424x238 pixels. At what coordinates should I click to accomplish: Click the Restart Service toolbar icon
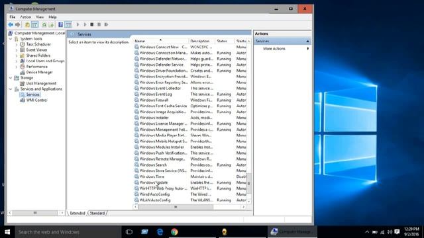tap(107, 24)
